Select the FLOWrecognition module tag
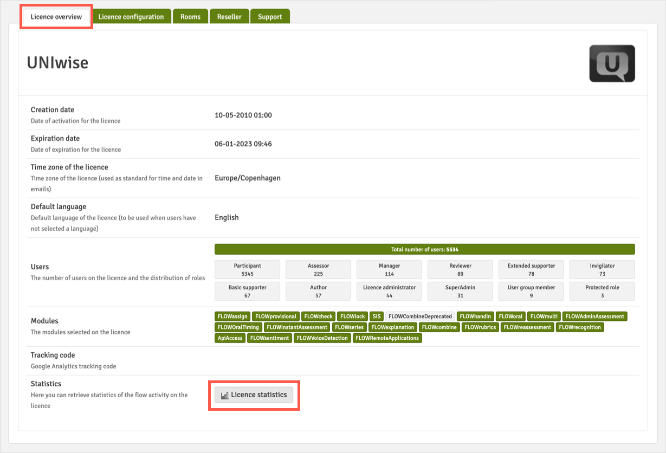This screenshot has height=453, width=666. pos(580,327)
